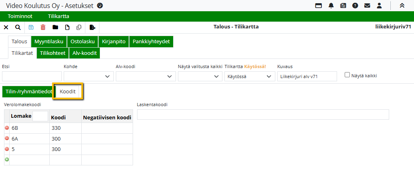Open the notifications bell icon

[331, 6]
